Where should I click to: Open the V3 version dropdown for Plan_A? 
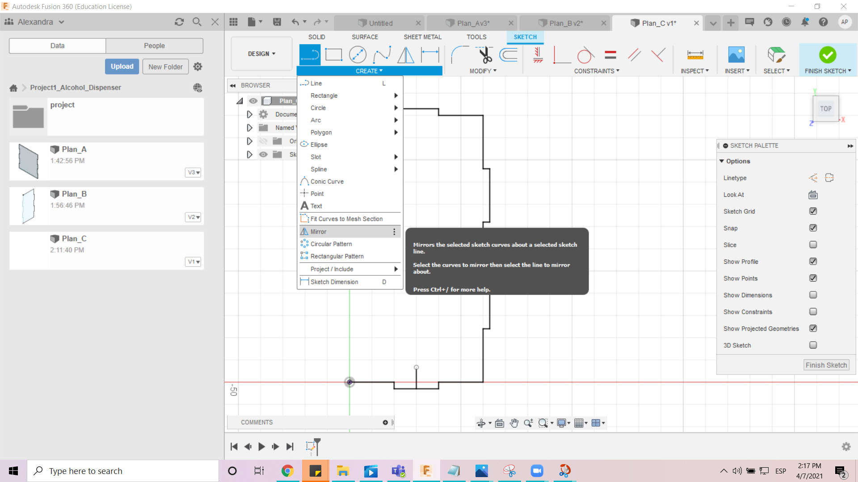[x=193, y=173]
